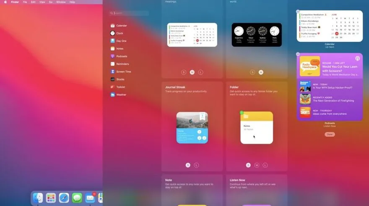Select Todoist in the widget sidebar
Image resolution: width=369 pixels, height=206 pixels.
coord(118,87)
